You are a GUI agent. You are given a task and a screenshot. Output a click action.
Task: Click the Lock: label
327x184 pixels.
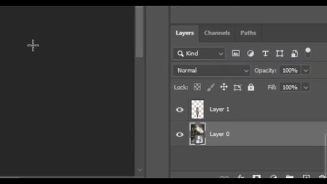[181, 87]
